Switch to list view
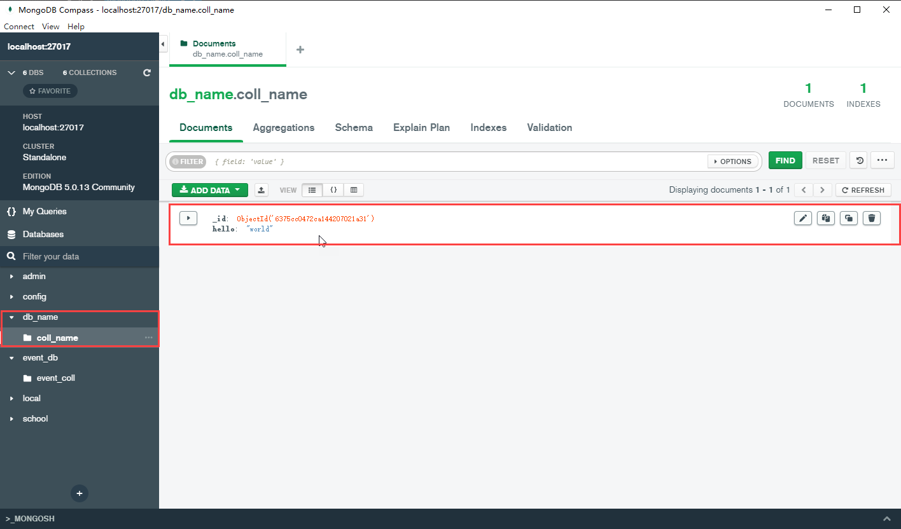This screenshot has width=901, height=529. click(312, 190)
